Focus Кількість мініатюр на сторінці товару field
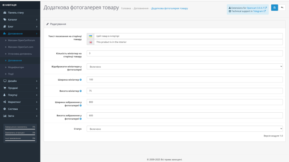Image resolution: width=289 pixels, height=162 pixels. point(185,53)
